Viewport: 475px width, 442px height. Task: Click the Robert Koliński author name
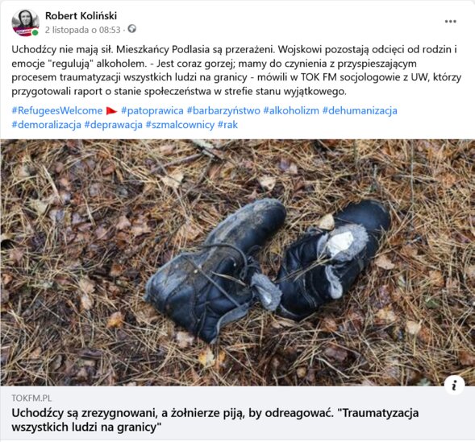click(81, 16)
